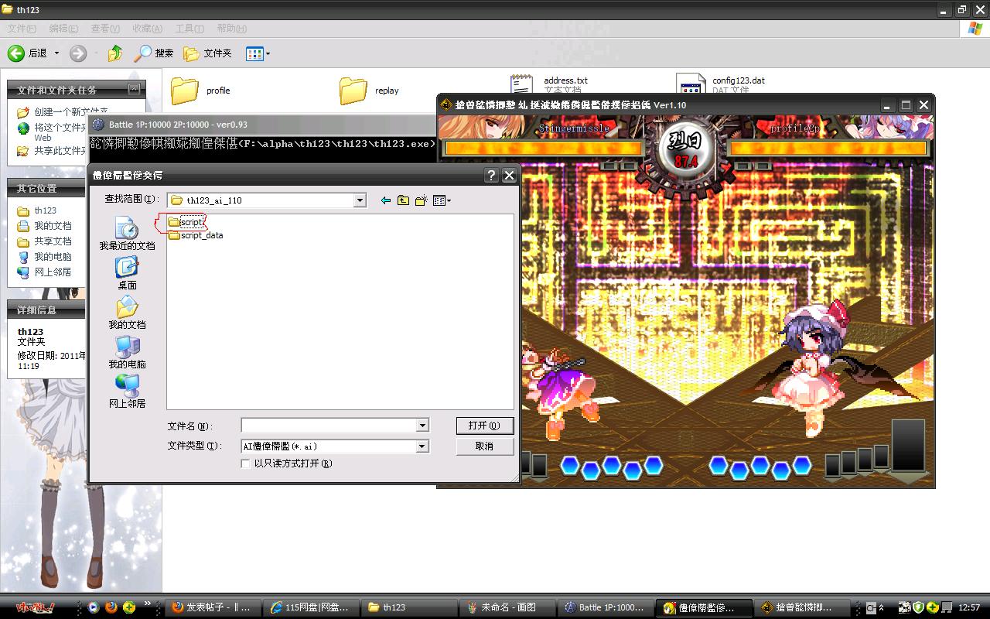The width and height of the screenshot is (990, 619).
Task: Expand the file name combo box arrow
Action: (x=422, y=426)
